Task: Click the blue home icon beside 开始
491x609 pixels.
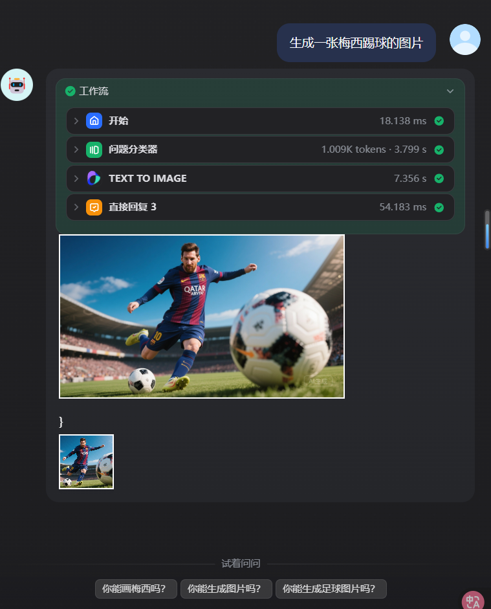Action: pos(94,121)
